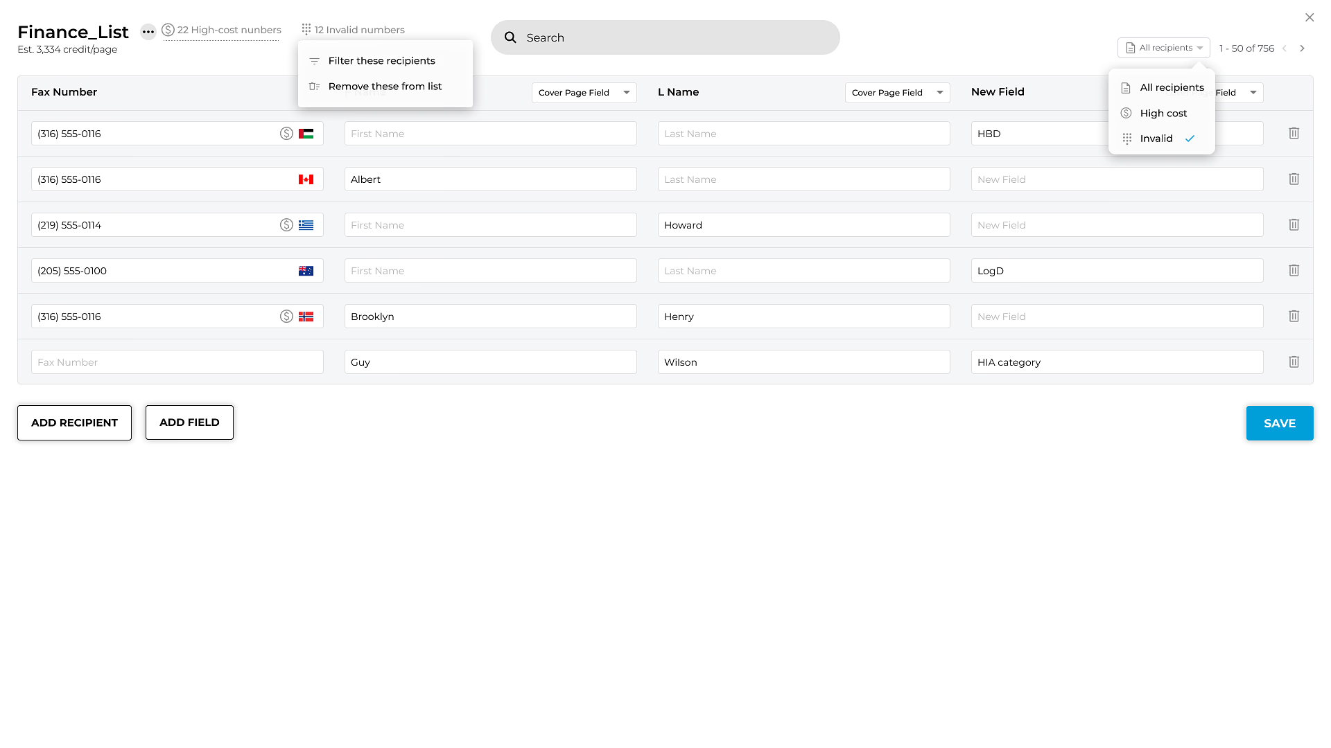Click the delete trash icon for Guy Wilson

pyautogui.click(x=1293, y=362)
